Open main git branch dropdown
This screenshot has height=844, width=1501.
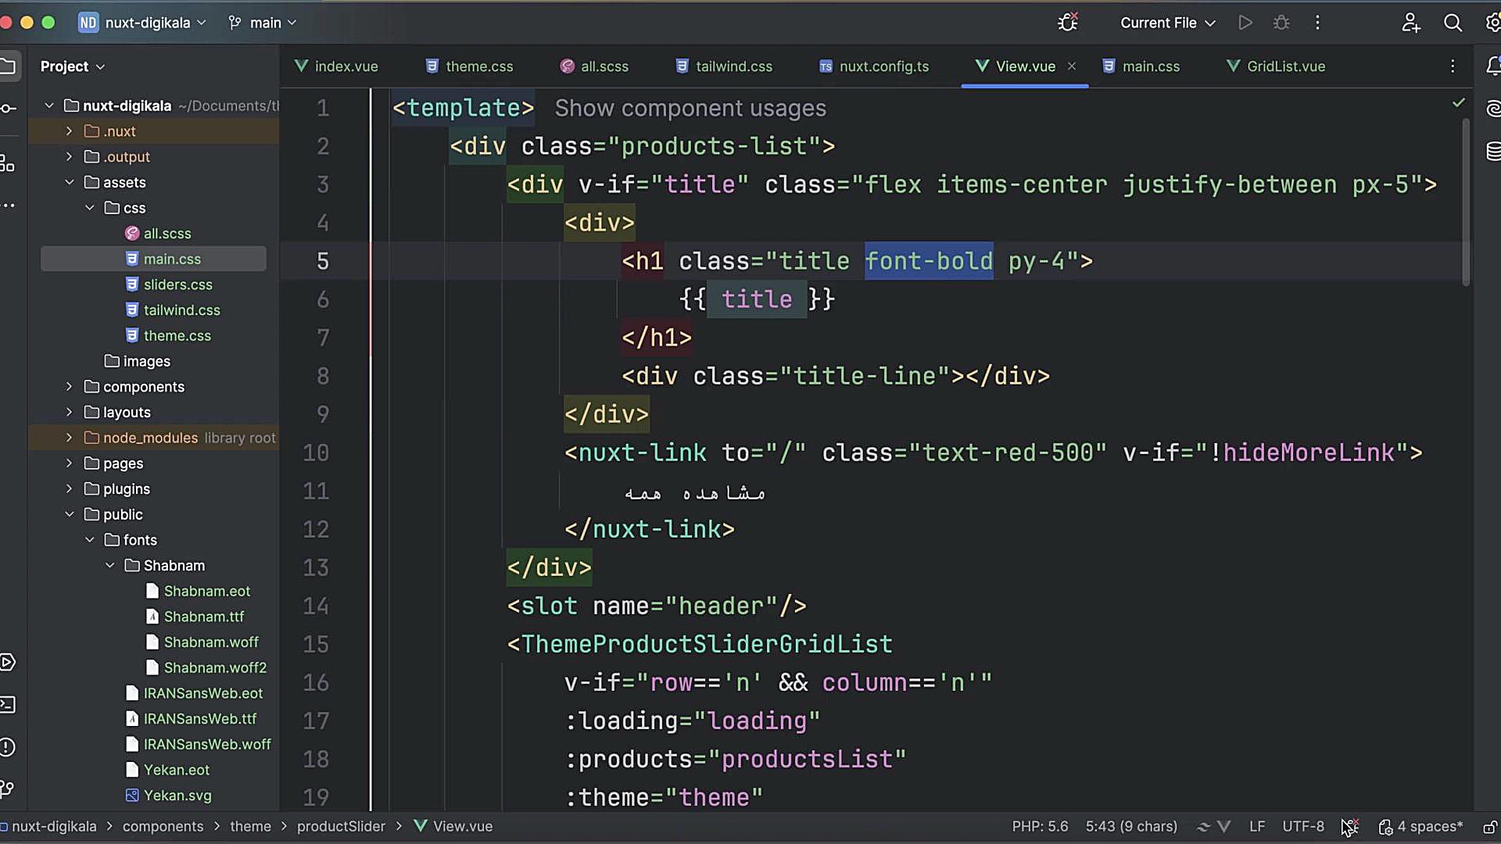pyautogui.click(x=263, y=23)
